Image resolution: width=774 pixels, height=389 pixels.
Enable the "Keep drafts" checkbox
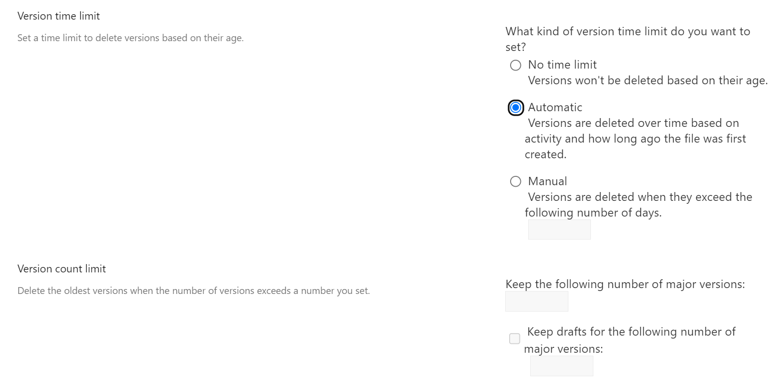[x=515, y=339]
